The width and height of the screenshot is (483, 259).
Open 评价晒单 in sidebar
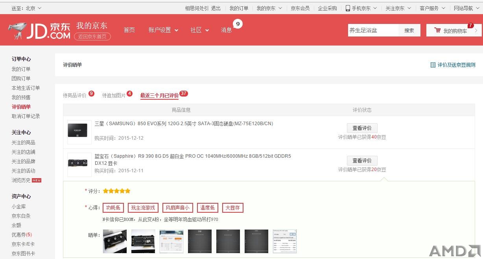point(21,107)
